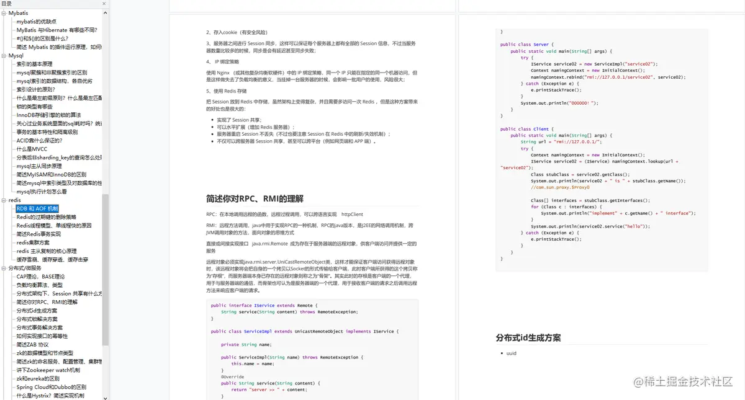Jump to 分布式id生成方案 outline entry
This screenshot has height=400, width=745.
37,311
